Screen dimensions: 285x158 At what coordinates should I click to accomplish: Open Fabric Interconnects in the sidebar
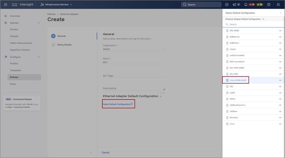click(x=21, y=43)
